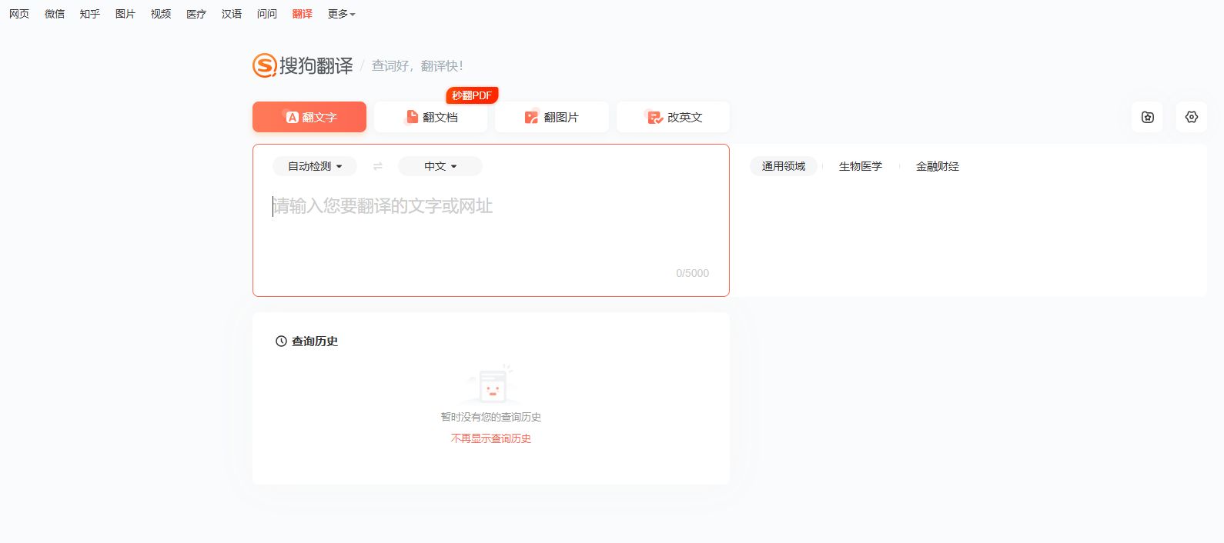Click 翻译 in top navigation
Image resolution: width=1224 pixels, height=543 pixels.
[x=303, y=14]
